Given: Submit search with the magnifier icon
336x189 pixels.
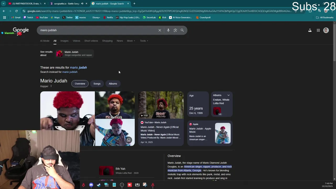Looking at the screenshot, I should click(182, 30).
